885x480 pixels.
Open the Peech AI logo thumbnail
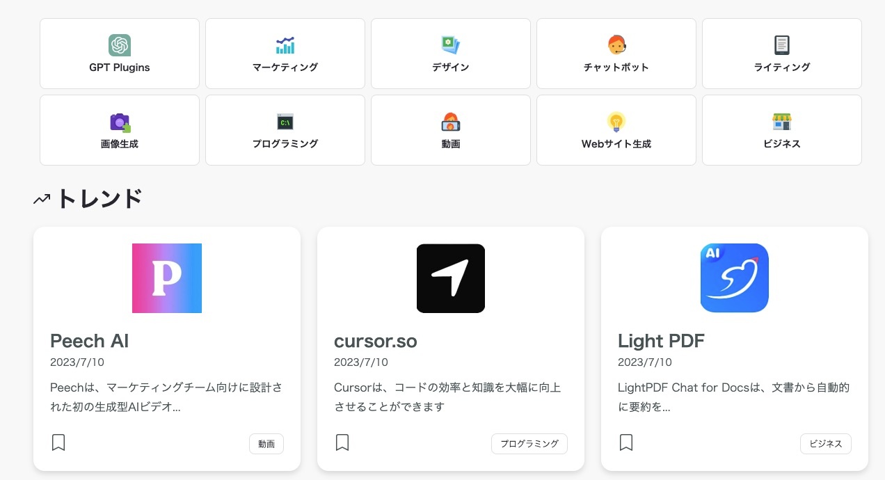[167, 278]
